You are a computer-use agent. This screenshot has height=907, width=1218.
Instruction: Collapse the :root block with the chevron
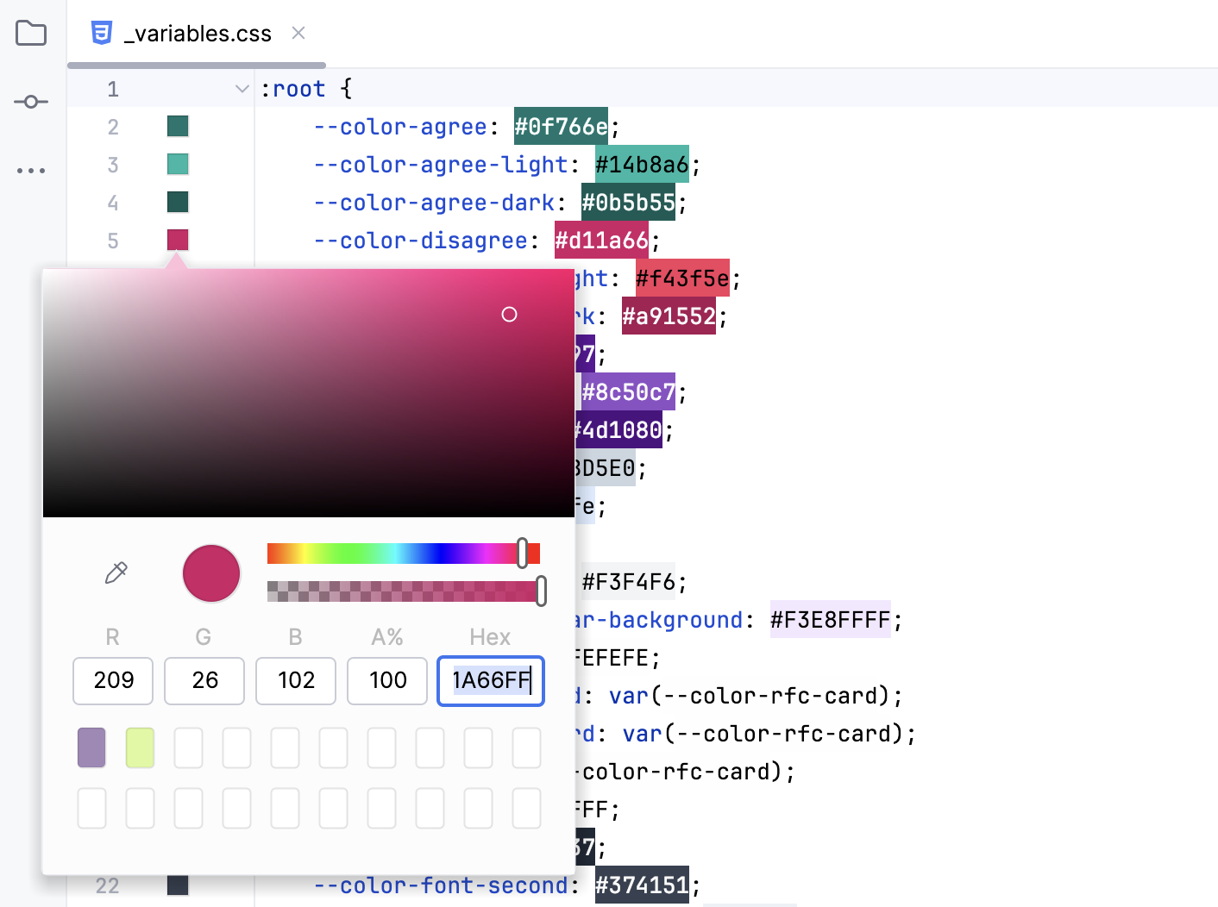point(242,88)
